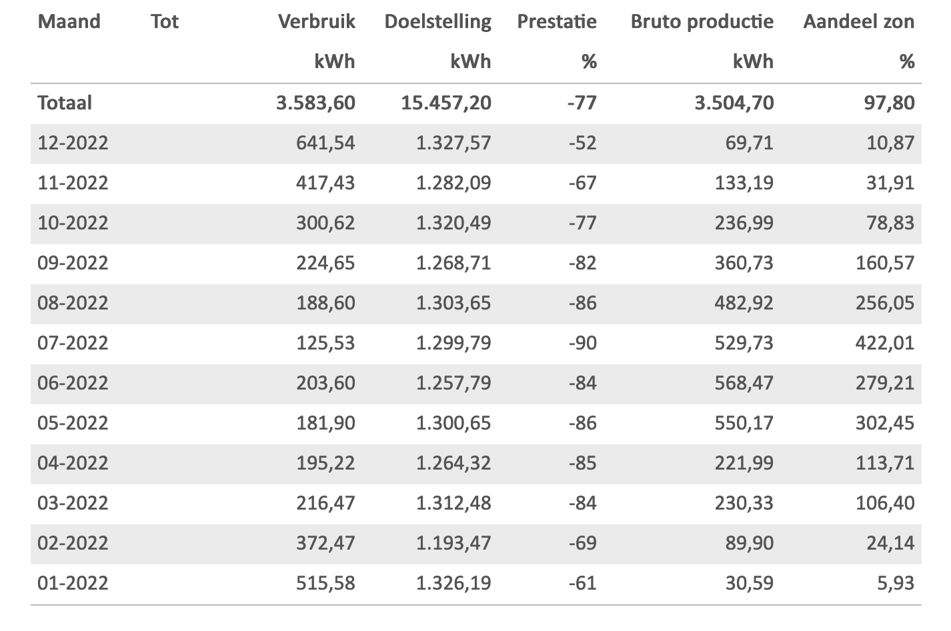Click the Bruto productie column header

702,21
